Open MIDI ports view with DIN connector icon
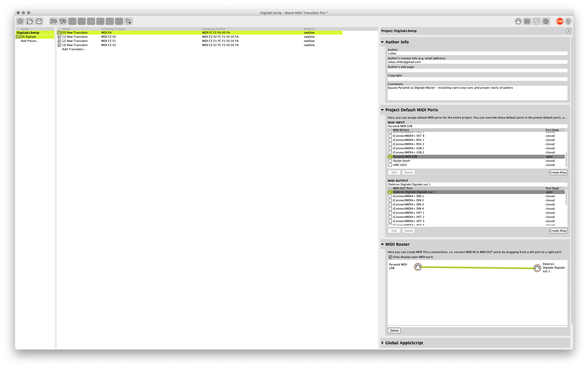The image size is (588, 369). click(518, 21)
